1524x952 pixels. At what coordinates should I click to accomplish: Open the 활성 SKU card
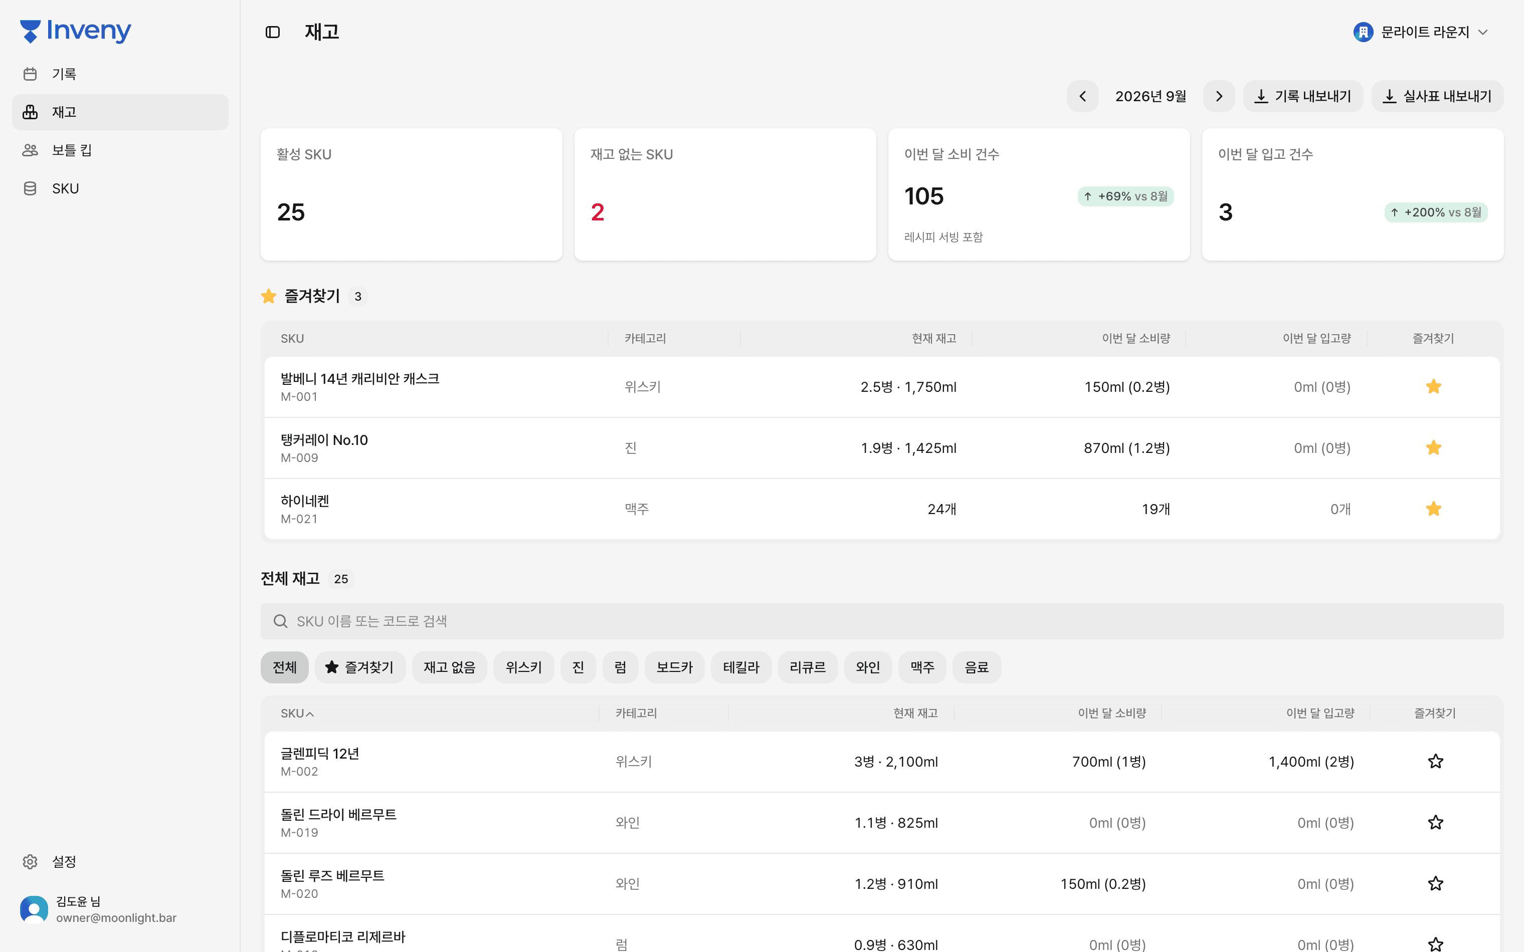tap(411, 194)
